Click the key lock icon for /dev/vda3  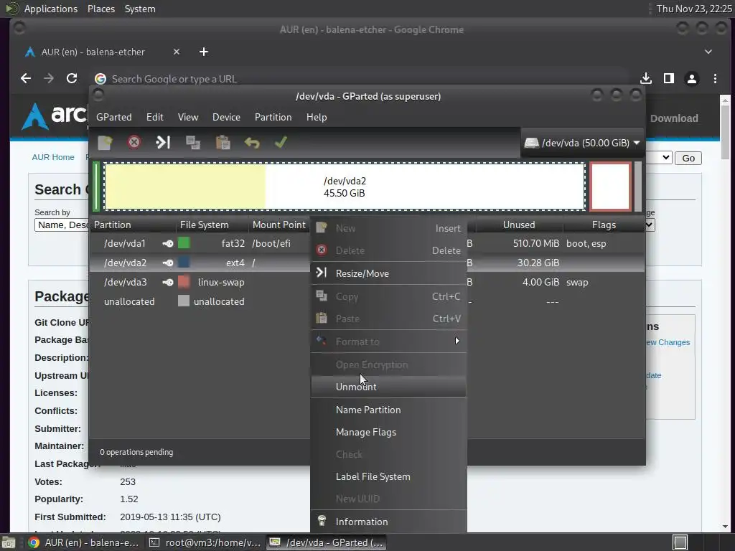(168, 283)
